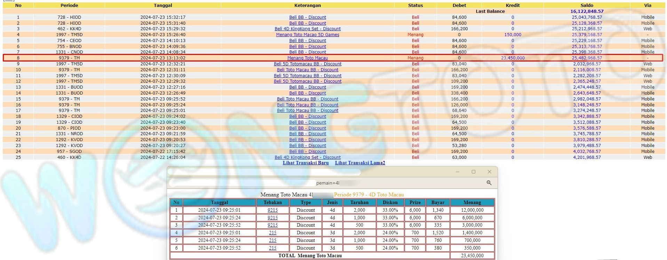The image size is (667, 260).
Task: Open Beli 5D Totomacau BB link in row 9
Action: click(308, 64)
